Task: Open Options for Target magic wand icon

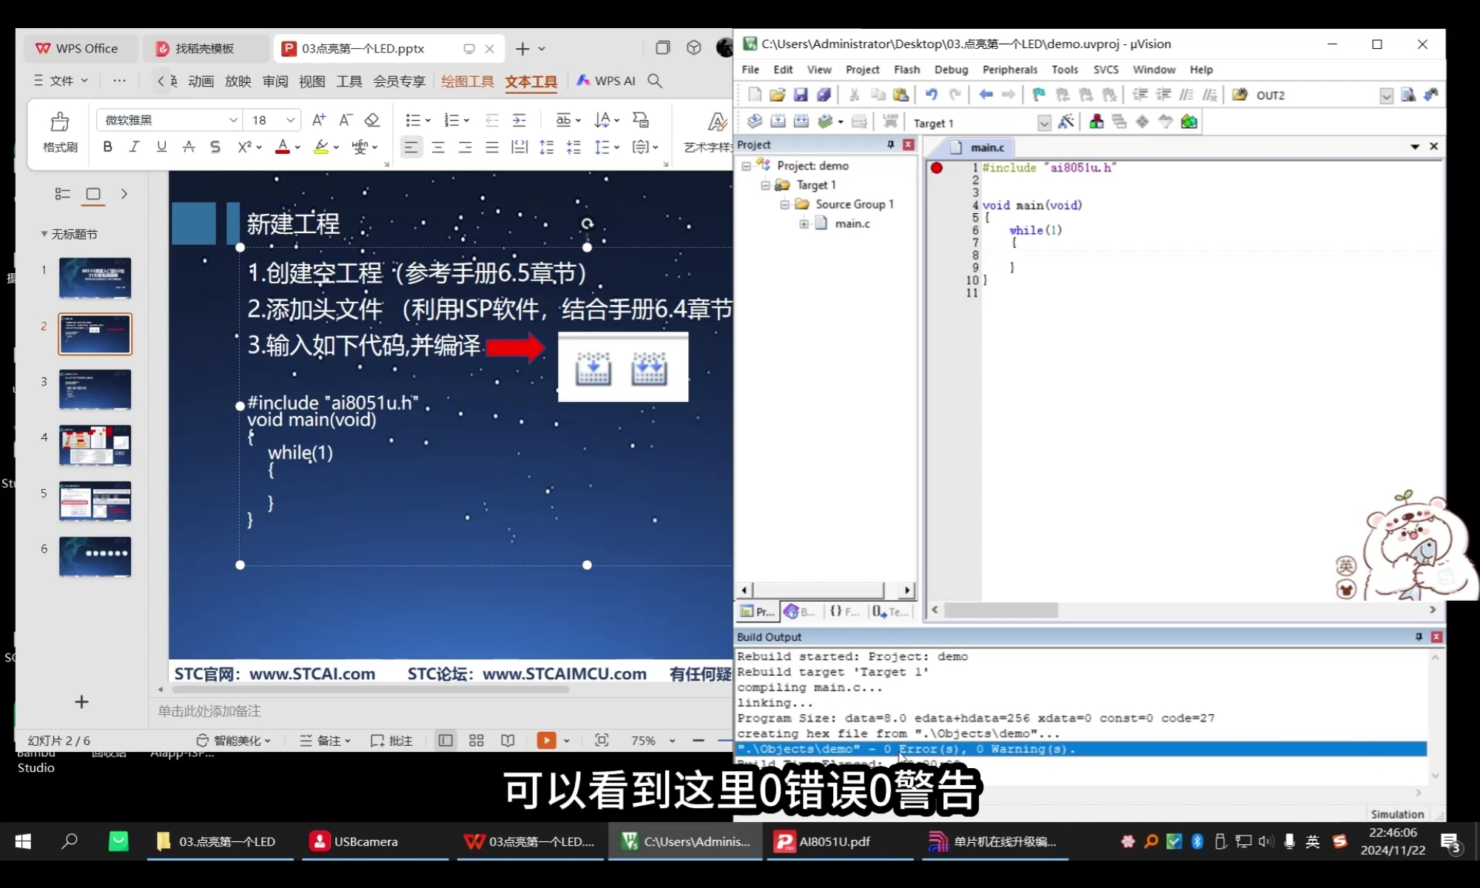Action: click(1066, 122)
